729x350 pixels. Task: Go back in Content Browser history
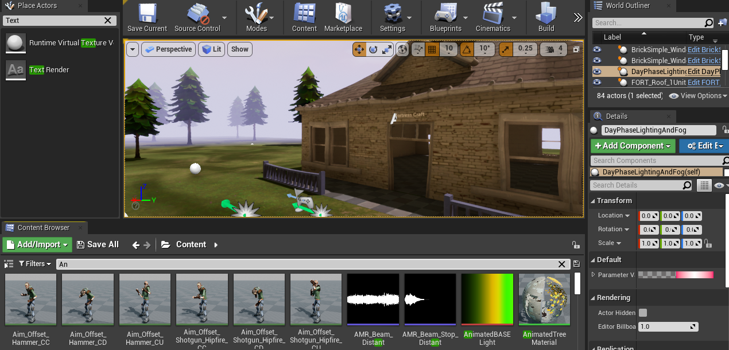(x=135, y=245)
